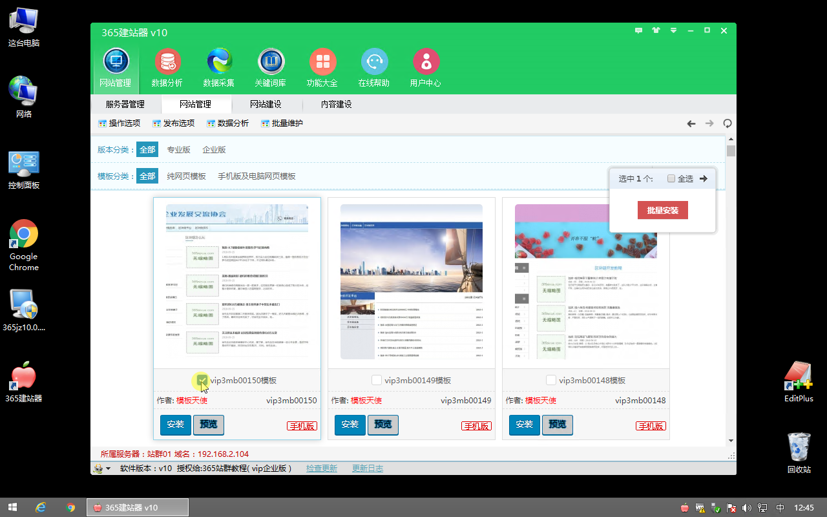Click the arrow icon beside 全选
Screen dimensions: 827x517
click(704, 178)
